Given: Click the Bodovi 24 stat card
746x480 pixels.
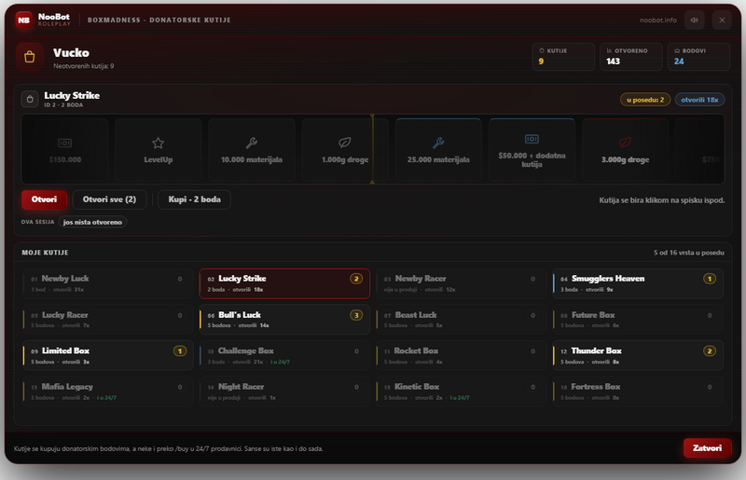Looking at the screenshot, I should pos(698,57).
